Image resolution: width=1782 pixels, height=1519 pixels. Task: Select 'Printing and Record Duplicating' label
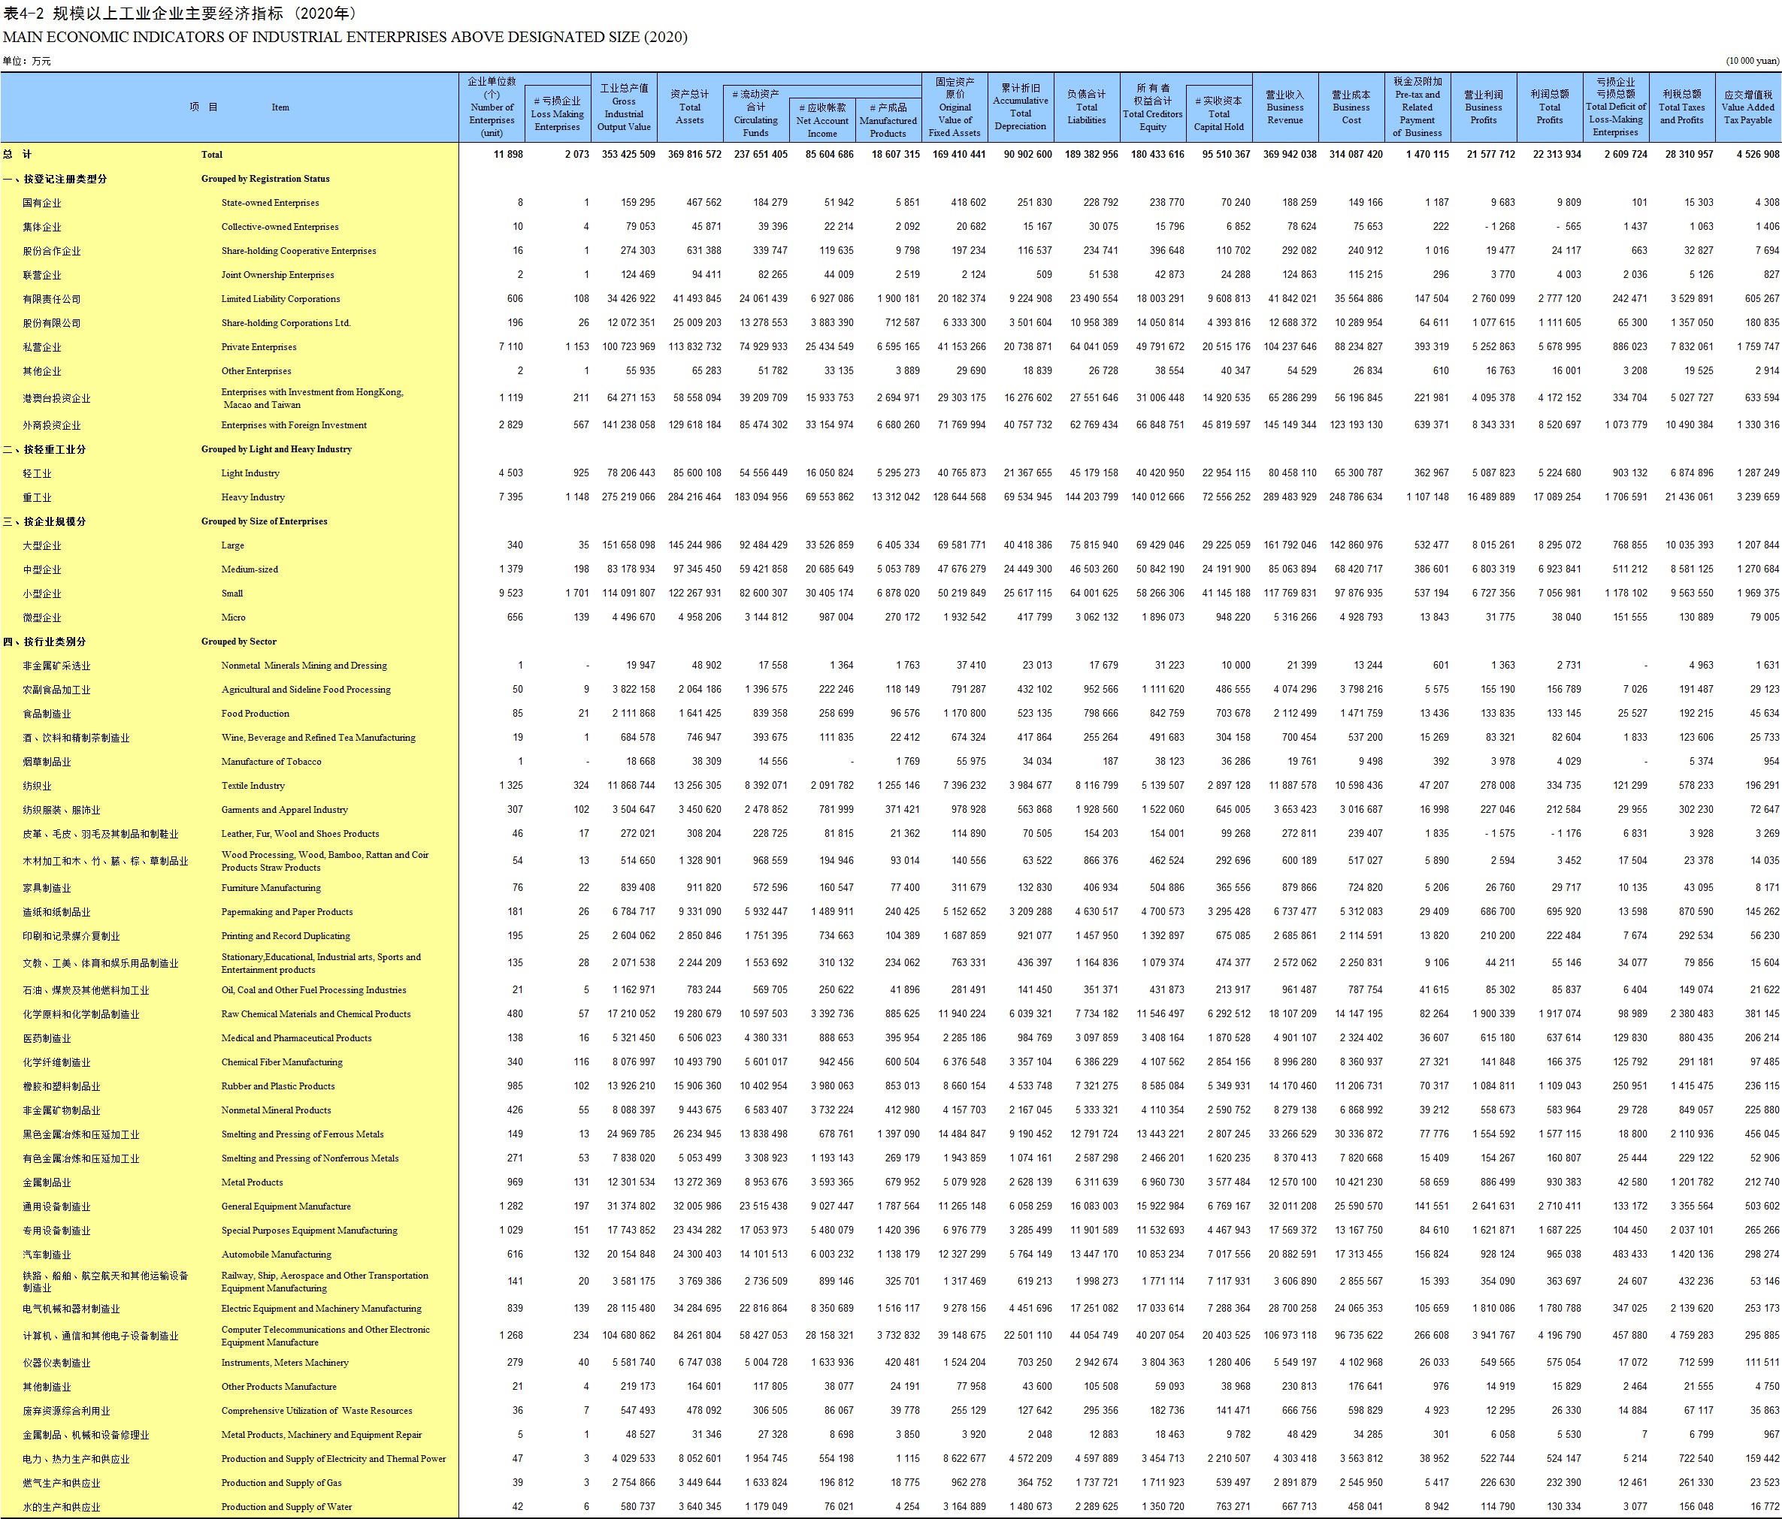(286, 937)
